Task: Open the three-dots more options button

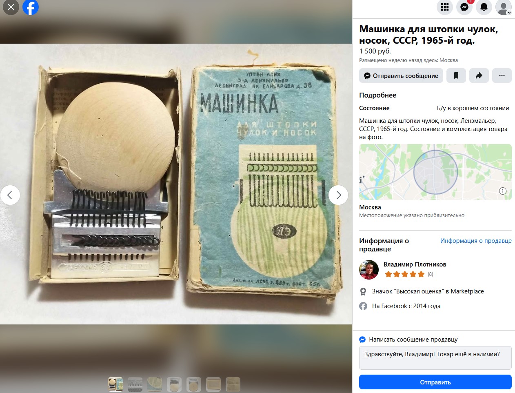Action: point(502,75)
